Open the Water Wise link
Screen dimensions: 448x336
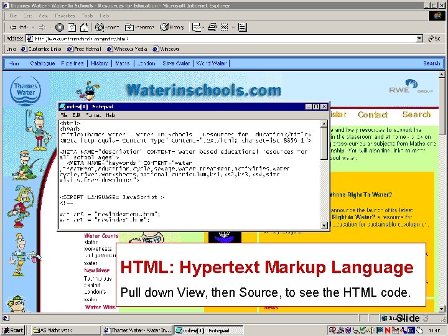(100, 307)
